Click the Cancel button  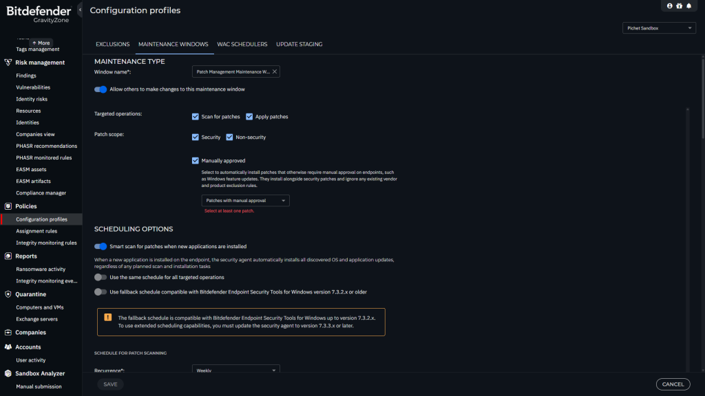click(x=673, y=384)
